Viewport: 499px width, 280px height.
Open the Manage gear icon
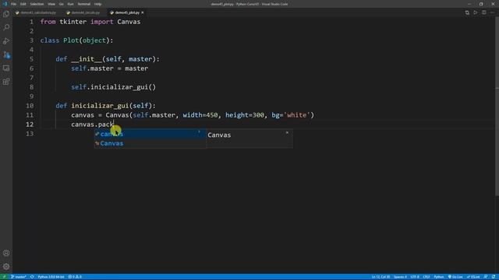pyautogui.click(x=6, y=267)
